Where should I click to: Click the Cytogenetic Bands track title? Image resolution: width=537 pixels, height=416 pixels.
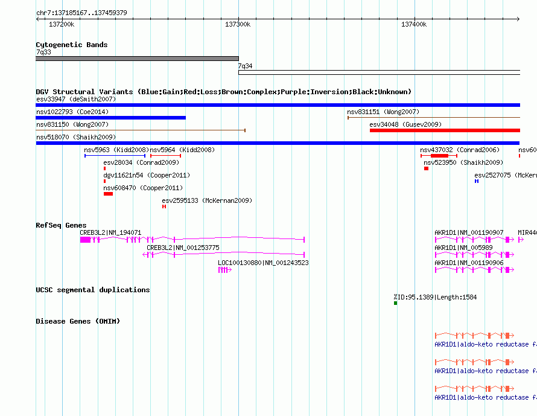(72, 45)
